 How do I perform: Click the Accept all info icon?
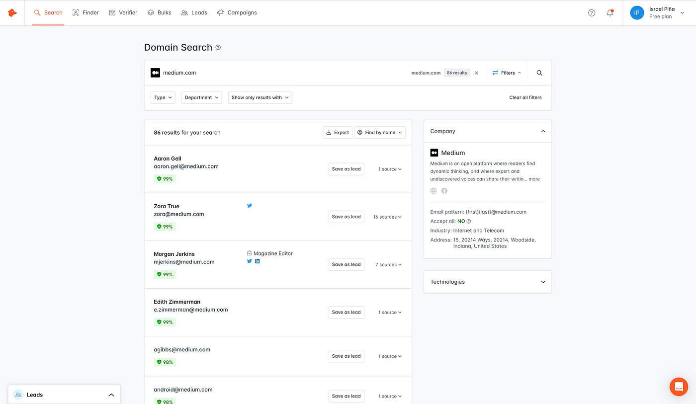469,222
